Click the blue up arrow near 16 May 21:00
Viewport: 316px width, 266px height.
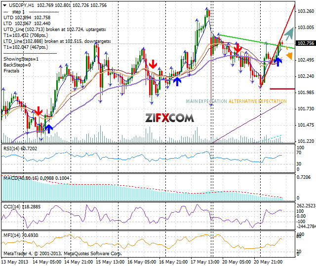coord(177,82)
